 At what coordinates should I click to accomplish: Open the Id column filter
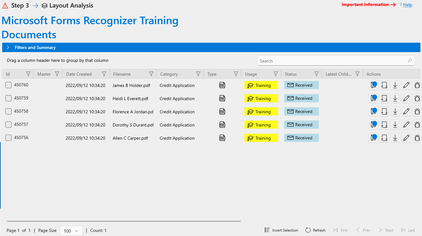coord(28,74)
